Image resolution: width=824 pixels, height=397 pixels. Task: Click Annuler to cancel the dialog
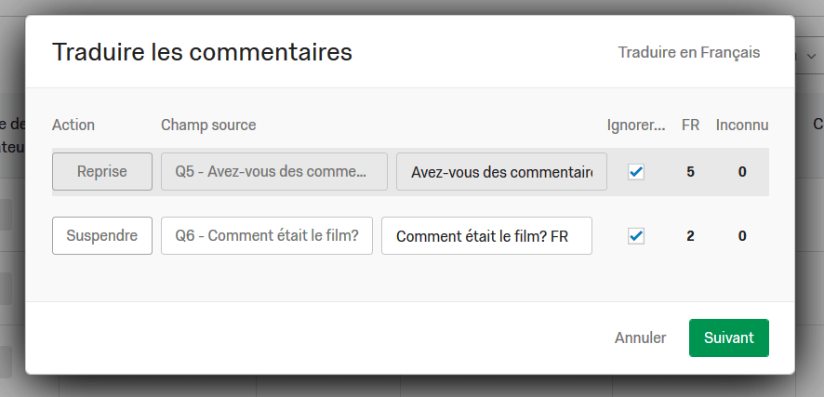pyautogui.click(x=640, y=337)
